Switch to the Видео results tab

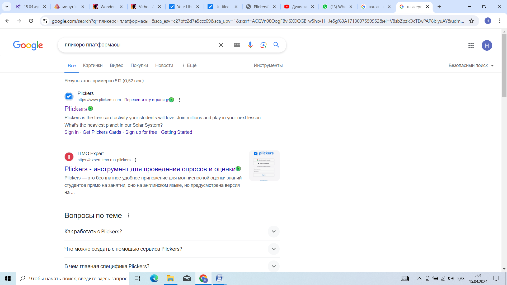pyautogui.click(x=116, y=65)
